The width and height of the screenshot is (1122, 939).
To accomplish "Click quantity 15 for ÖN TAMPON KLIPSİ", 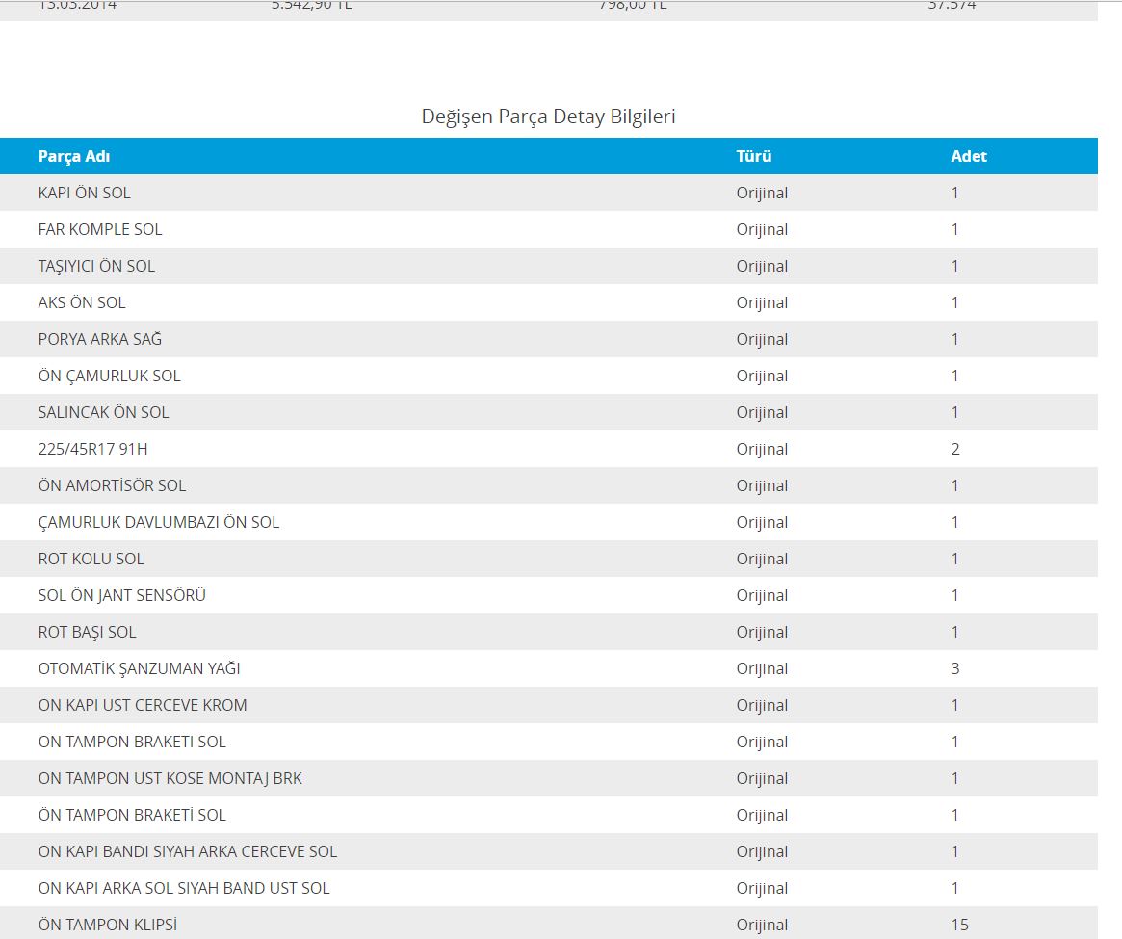I will click(959, 925).
